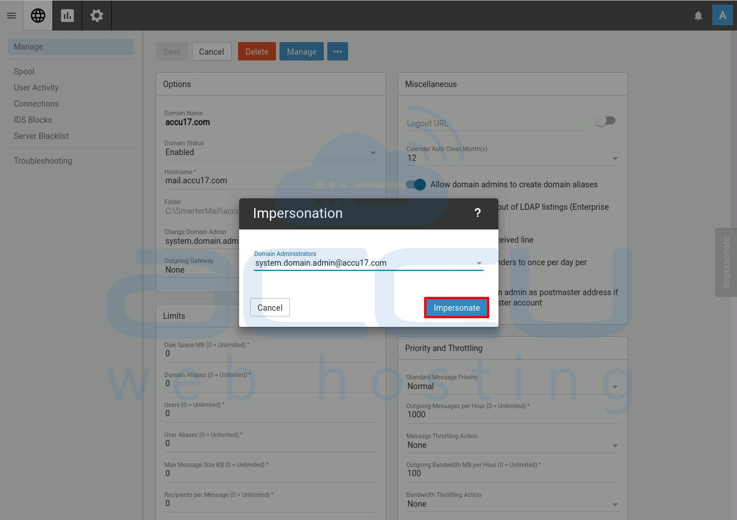Click the Users limit field

point(271,413)
